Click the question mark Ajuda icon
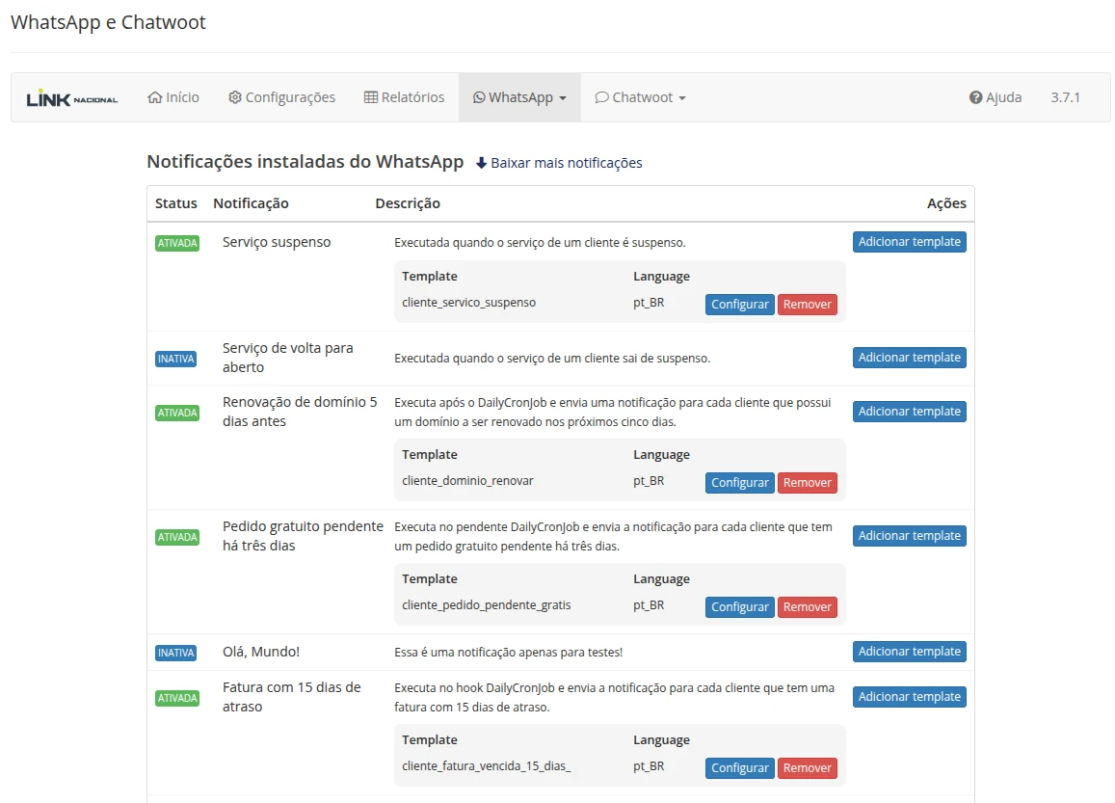 [x=975, y=97]
